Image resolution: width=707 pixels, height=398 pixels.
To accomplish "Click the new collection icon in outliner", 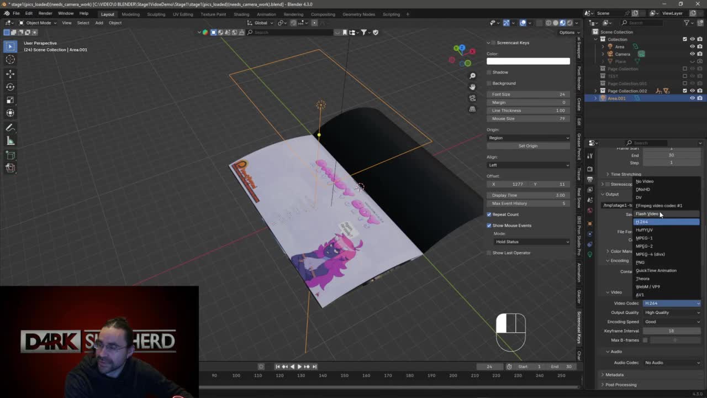I will (699, 23).
